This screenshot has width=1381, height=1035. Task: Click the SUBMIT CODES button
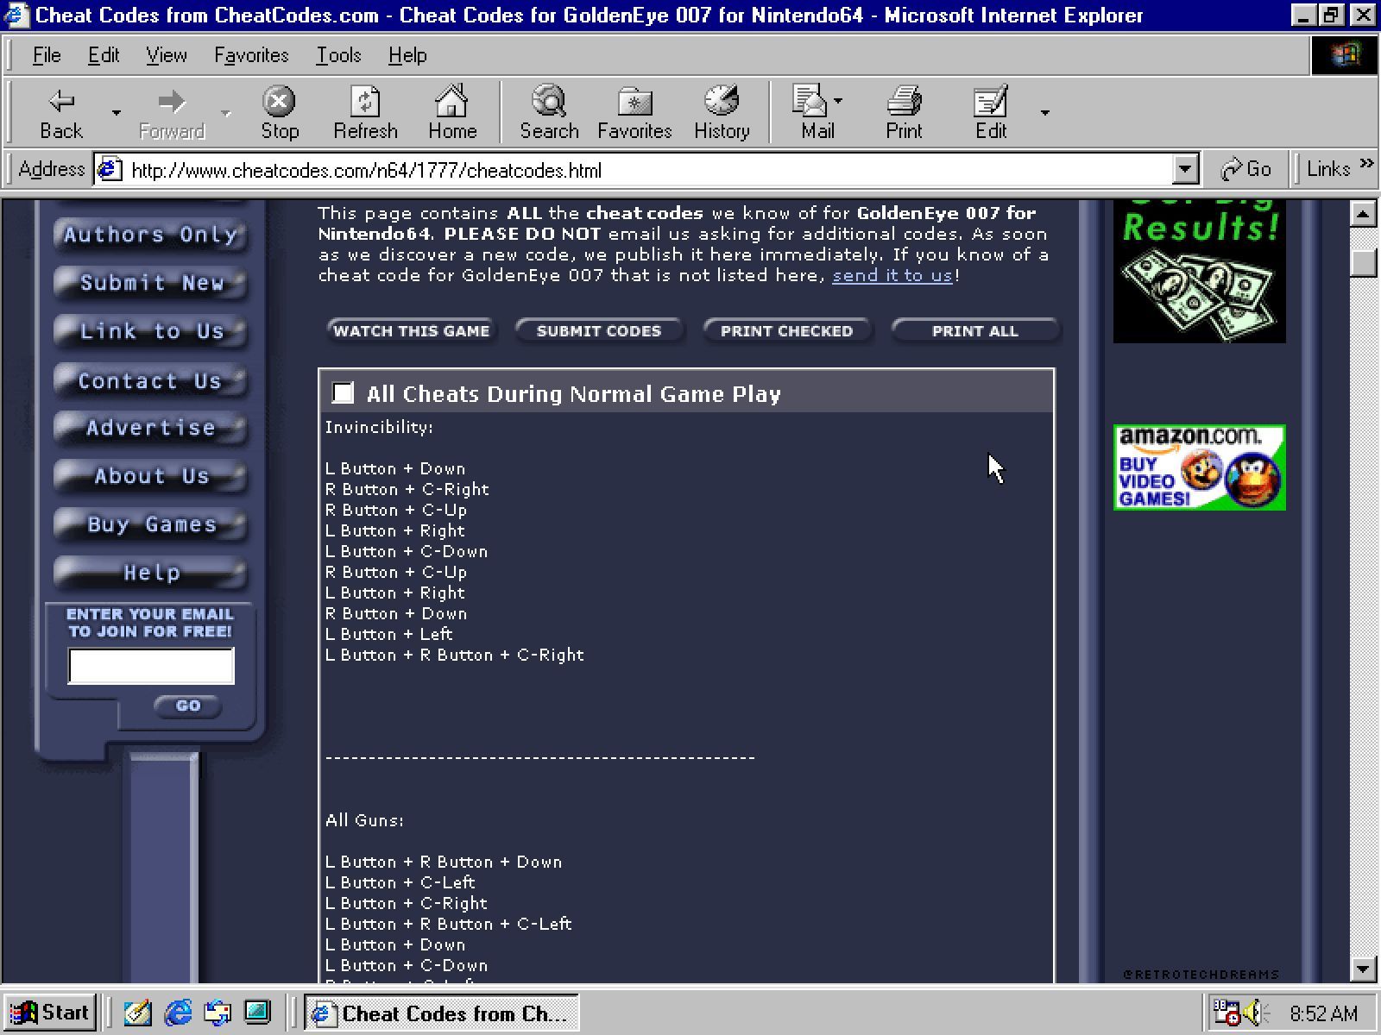tap(599, 331)
